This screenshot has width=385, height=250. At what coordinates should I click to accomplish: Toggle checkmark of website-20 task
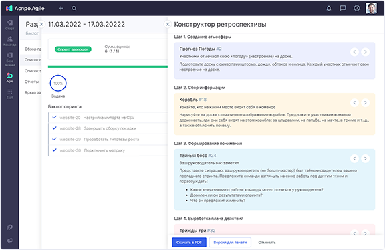point(55,117)
